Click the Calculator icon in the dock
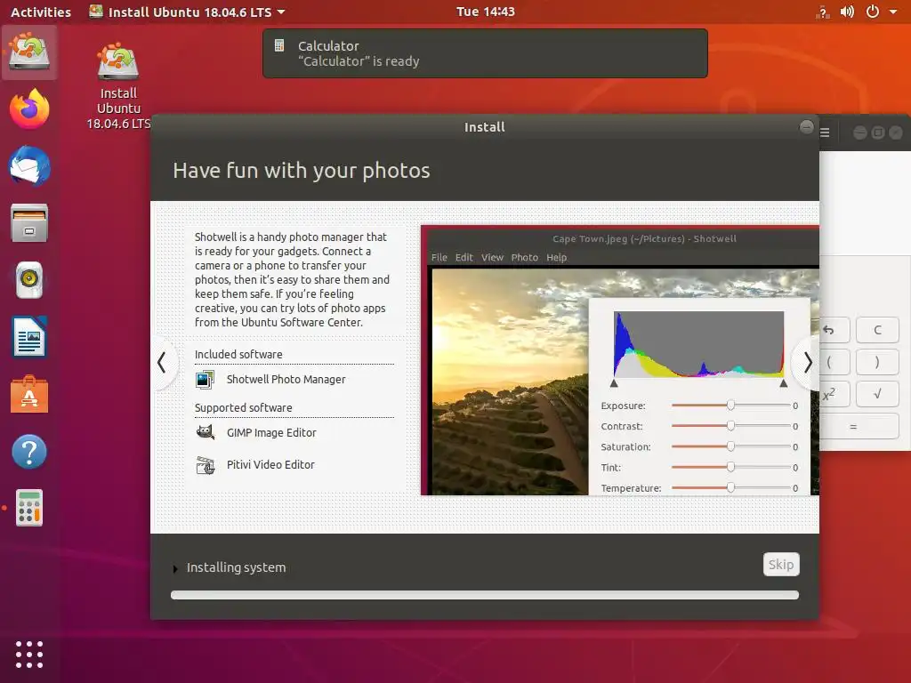The width and height of the screenshot is (911, 683). [x=29, y=508]
